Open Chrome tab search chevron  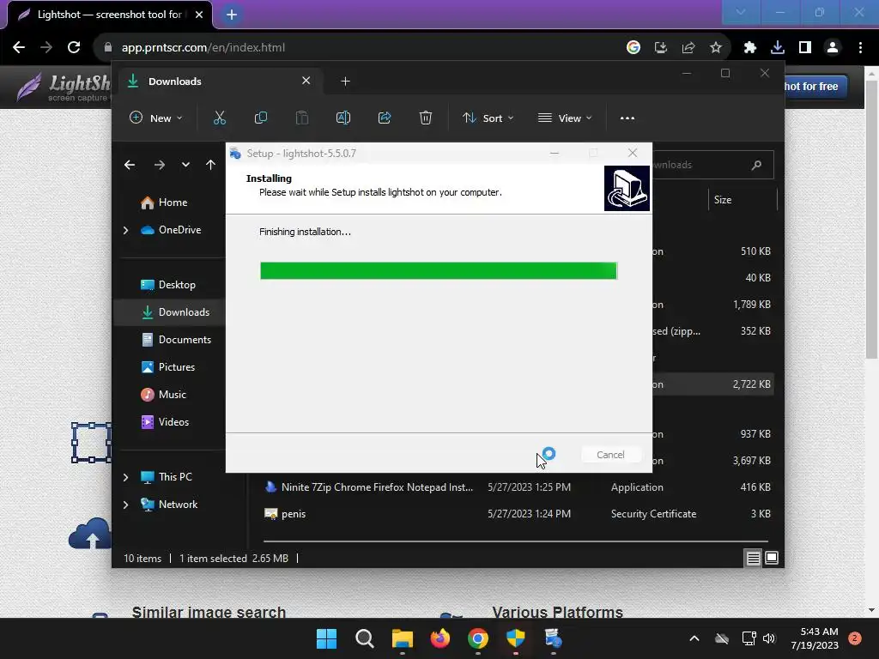coord(741,12)
